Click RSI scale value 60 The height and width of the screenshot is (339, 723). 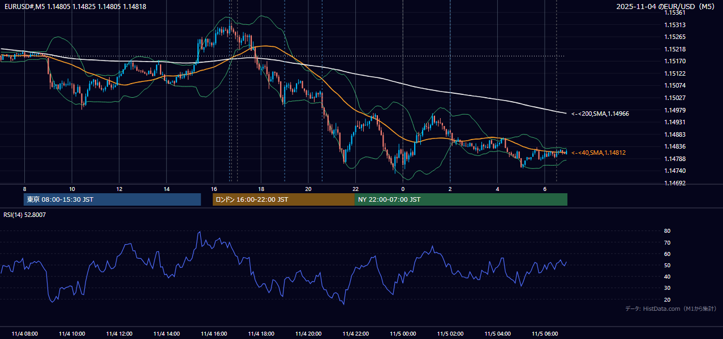(667, 254)
